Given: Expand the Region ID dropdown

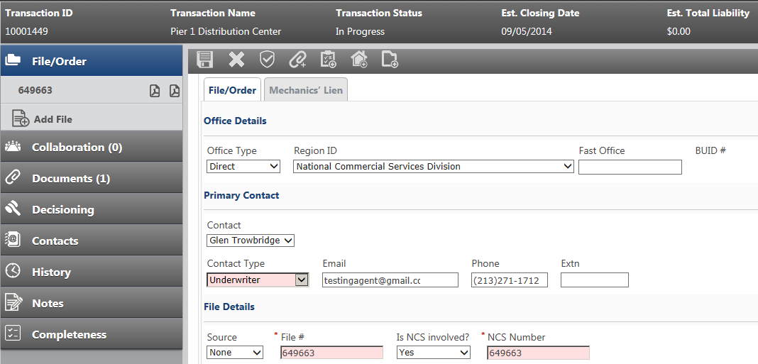Looking at the screenshot, I should (434, 166).
